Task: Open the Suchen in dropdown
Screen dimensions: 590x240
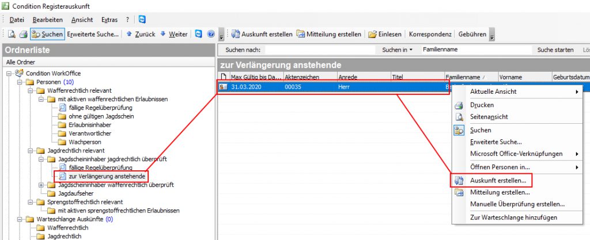Action: (x=397, y=50)
